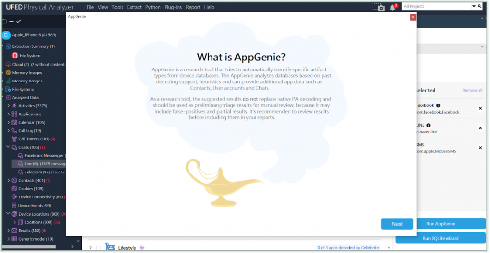The image size is (490, 253).
Task: Click the Contacts person icon
Action: [x=14, y=180]
